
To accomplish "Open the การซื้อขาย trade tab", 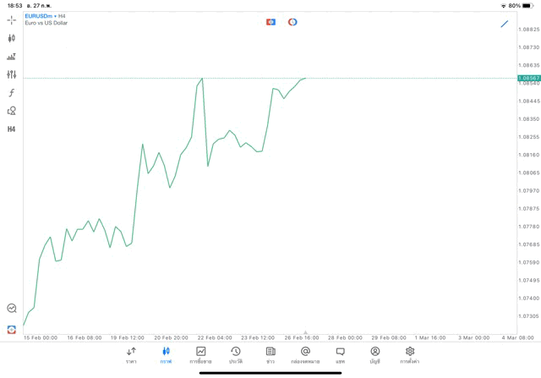I will tap(200, 355).
